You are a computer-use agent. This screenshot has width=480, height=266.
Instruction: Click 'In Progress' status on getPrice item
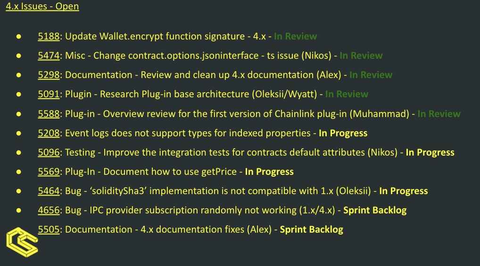point(269,172)
